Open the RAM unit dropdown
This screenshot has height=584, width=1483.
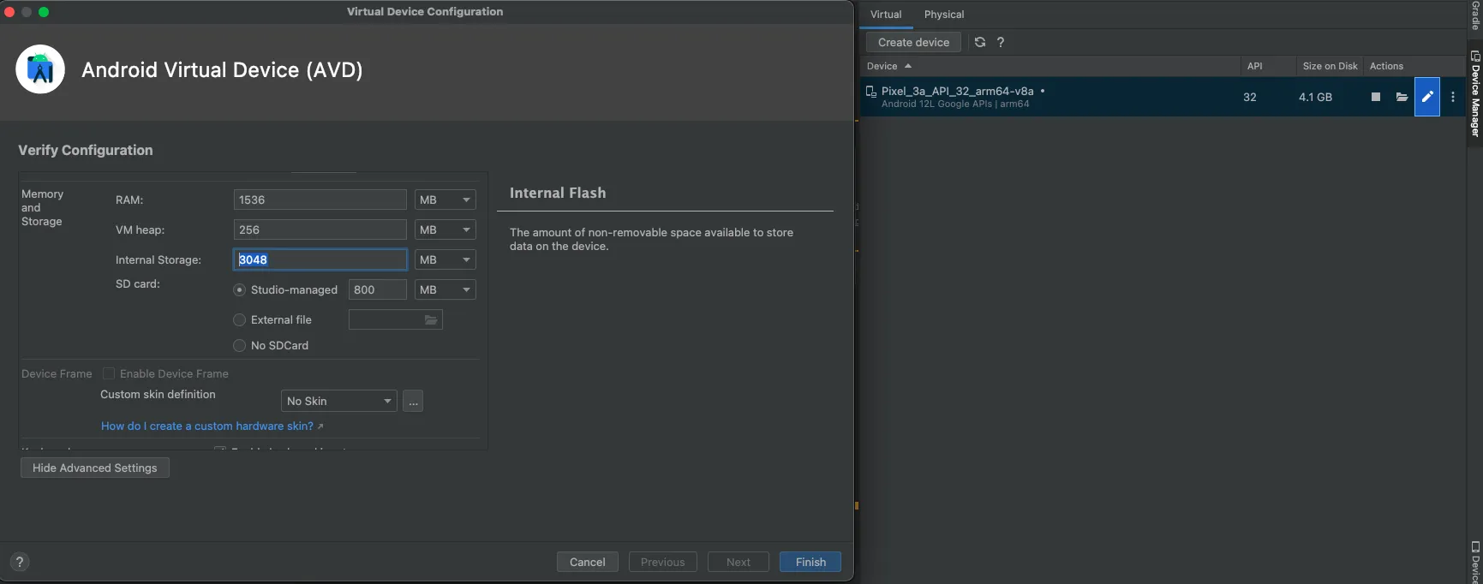[x=445, y=200]
